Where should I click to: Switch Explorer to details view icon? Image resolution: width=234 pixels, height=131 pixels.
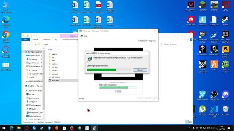(x=187, y=122)
